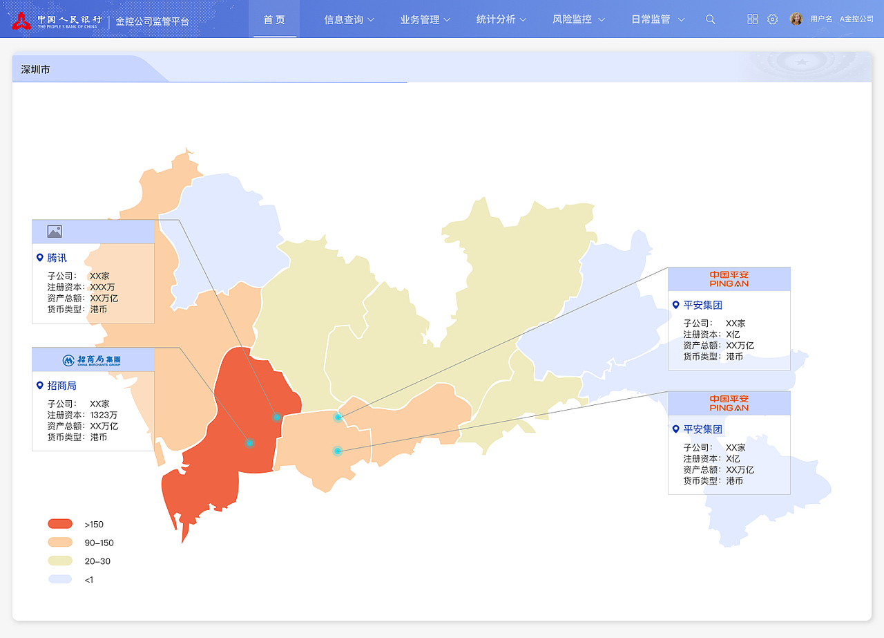Click the location pin beside 招商局

tap(39, 386)
